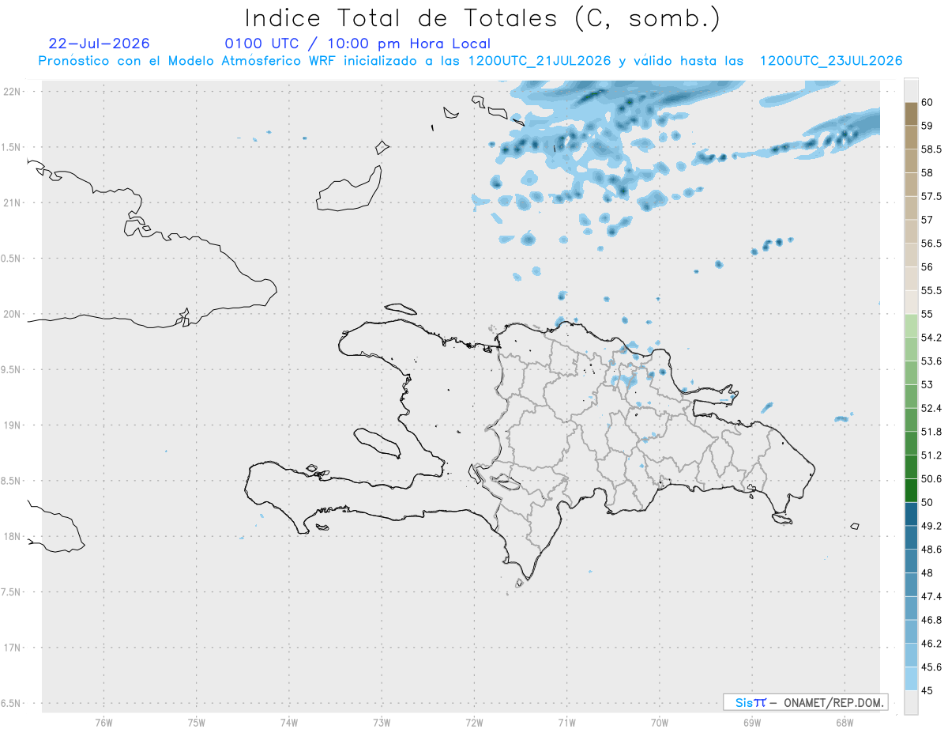This screenshot has height=733, width=948.
Task: Click the longitude label "75W"
Action: point(197,722)
